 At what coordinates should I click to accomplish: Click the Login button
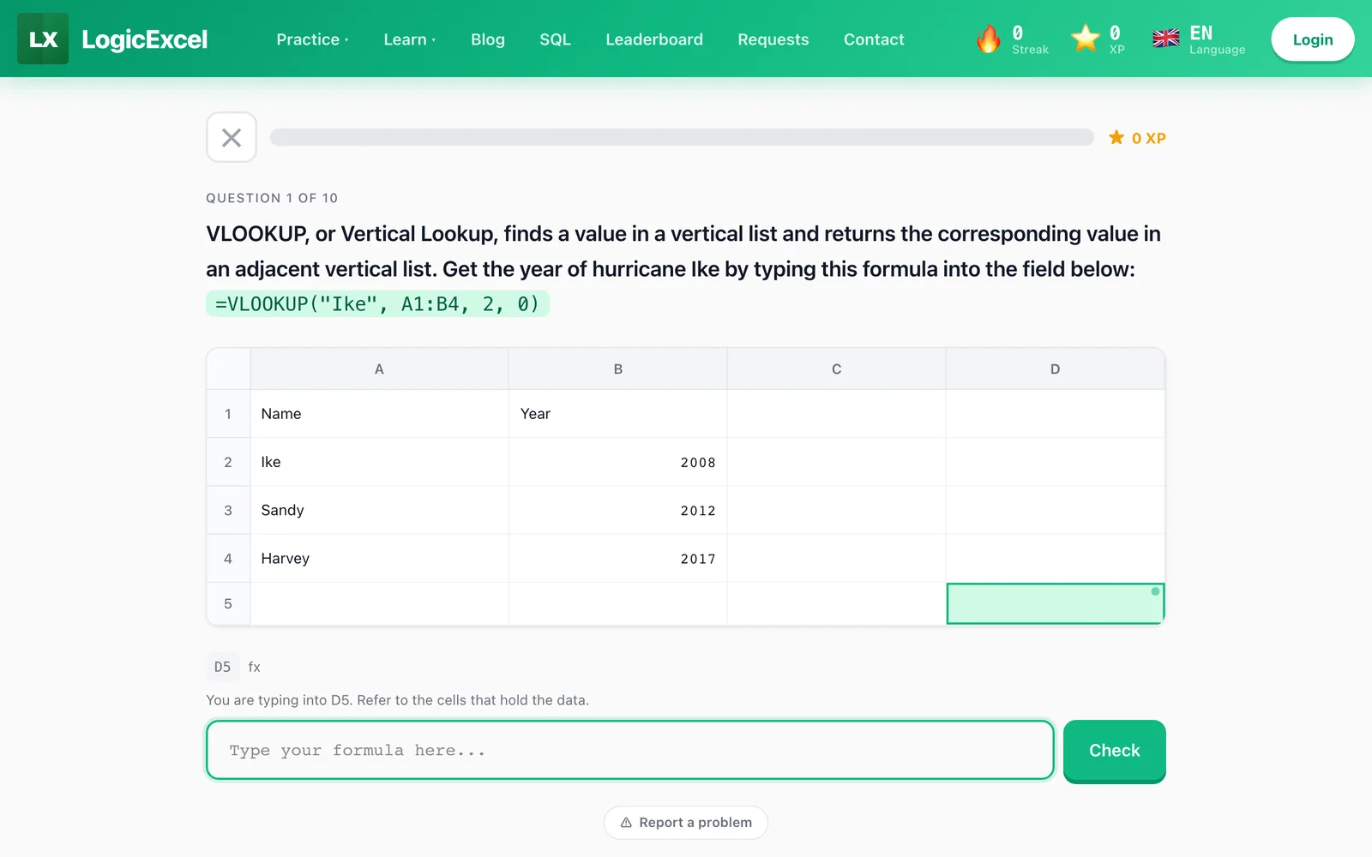(x=1313, y=39)
